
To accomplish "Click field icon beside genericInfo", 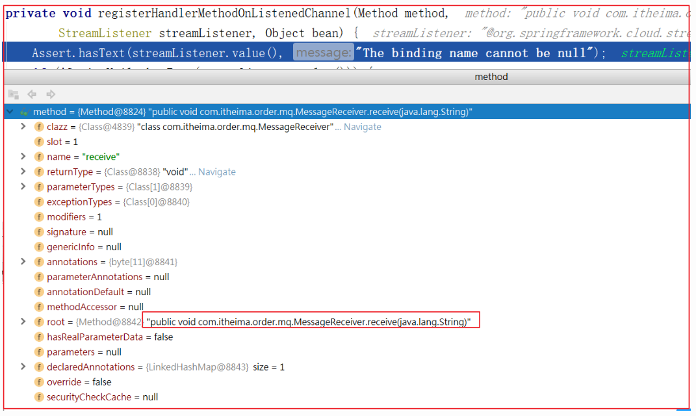I will (39, 247).
